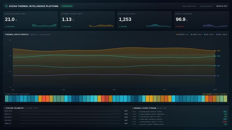Image resolution: width=232 pixels, height=130 pixels.
Task: Click the 19.9° endpoint of the upper line
Action: pos(215,56)
